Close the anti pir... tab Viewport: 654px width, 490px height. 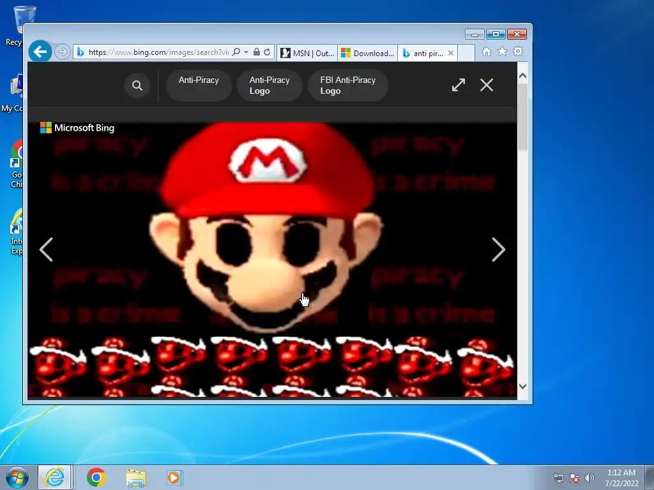click(x=451, y=53)
